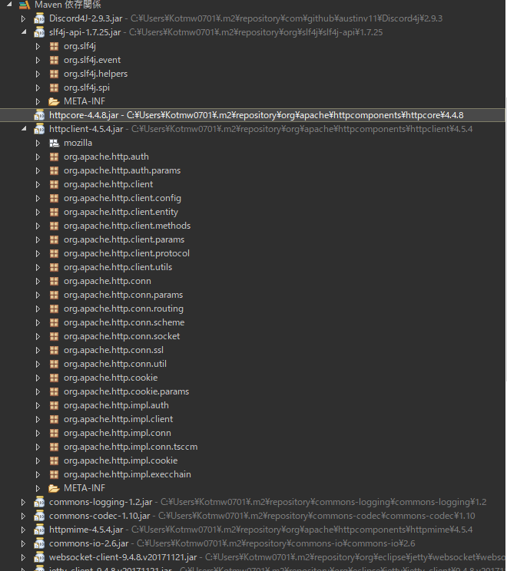Click the slf4j-api-1.7.25.jar jar icon

[39, 32]
